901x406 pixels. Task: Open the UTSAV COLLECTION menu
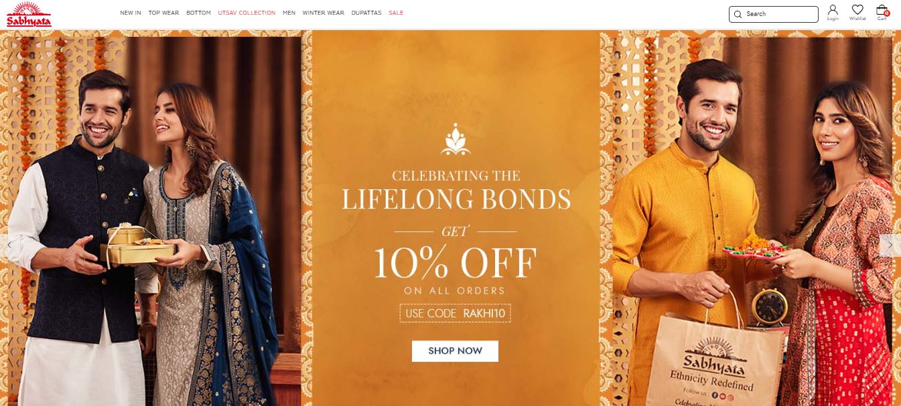247,13
